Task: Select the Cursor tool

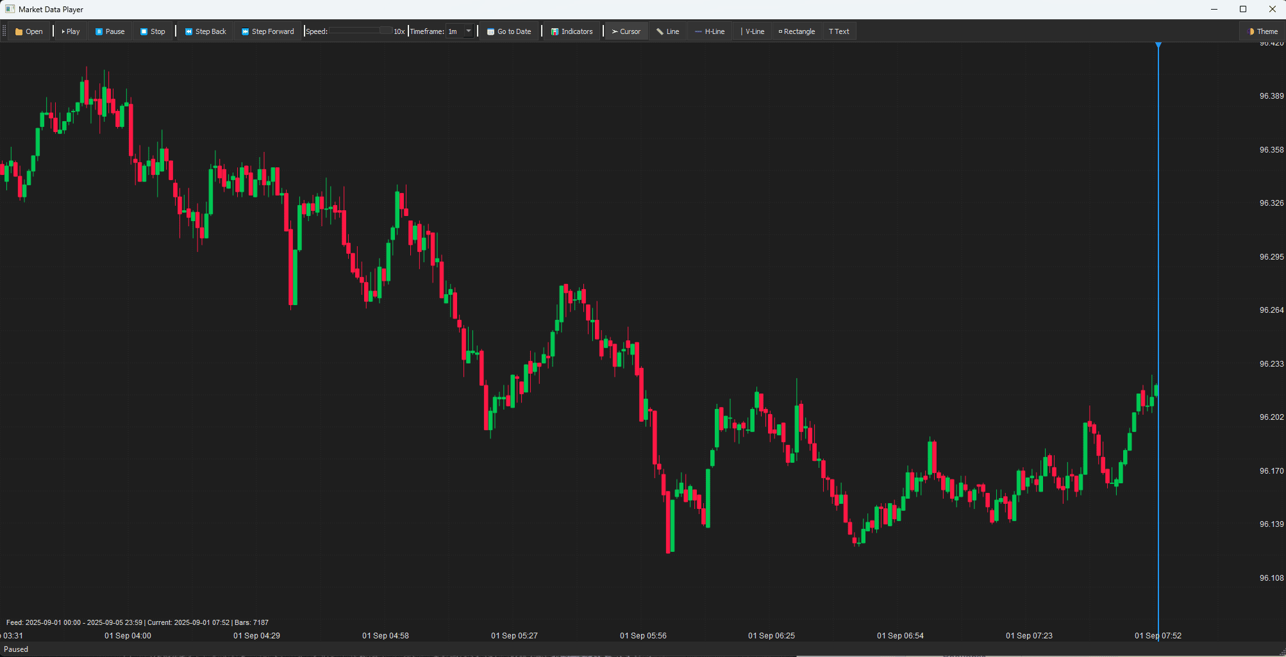Action: click(x=626, y=31)
